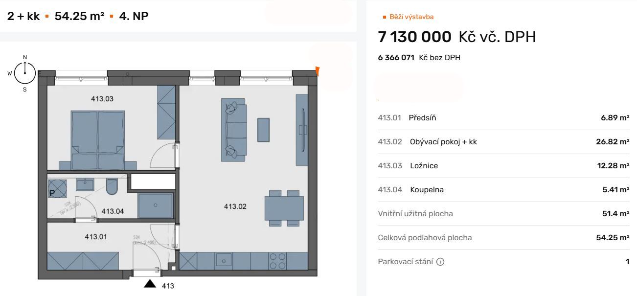Select the 413.02 Obývací pokoj + kk row
The image size is (637, 296).
pos(503,142)
